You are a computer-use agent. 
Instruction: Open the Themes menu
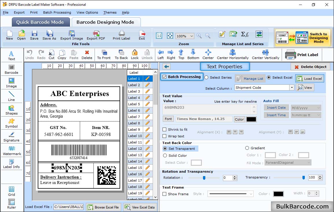(x=110, y=12)
